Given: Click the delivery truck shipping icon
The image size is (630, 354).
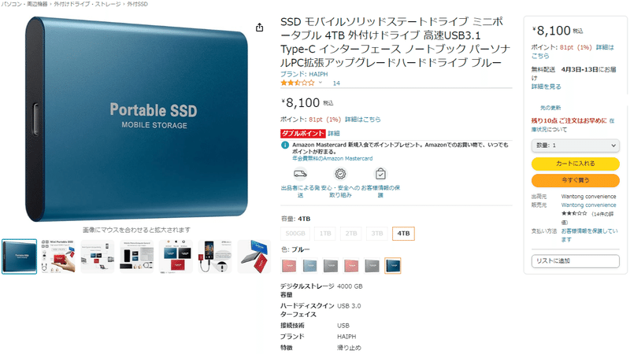Looking at the screenshot, I should pyautogui.click(x=300, y=174).
